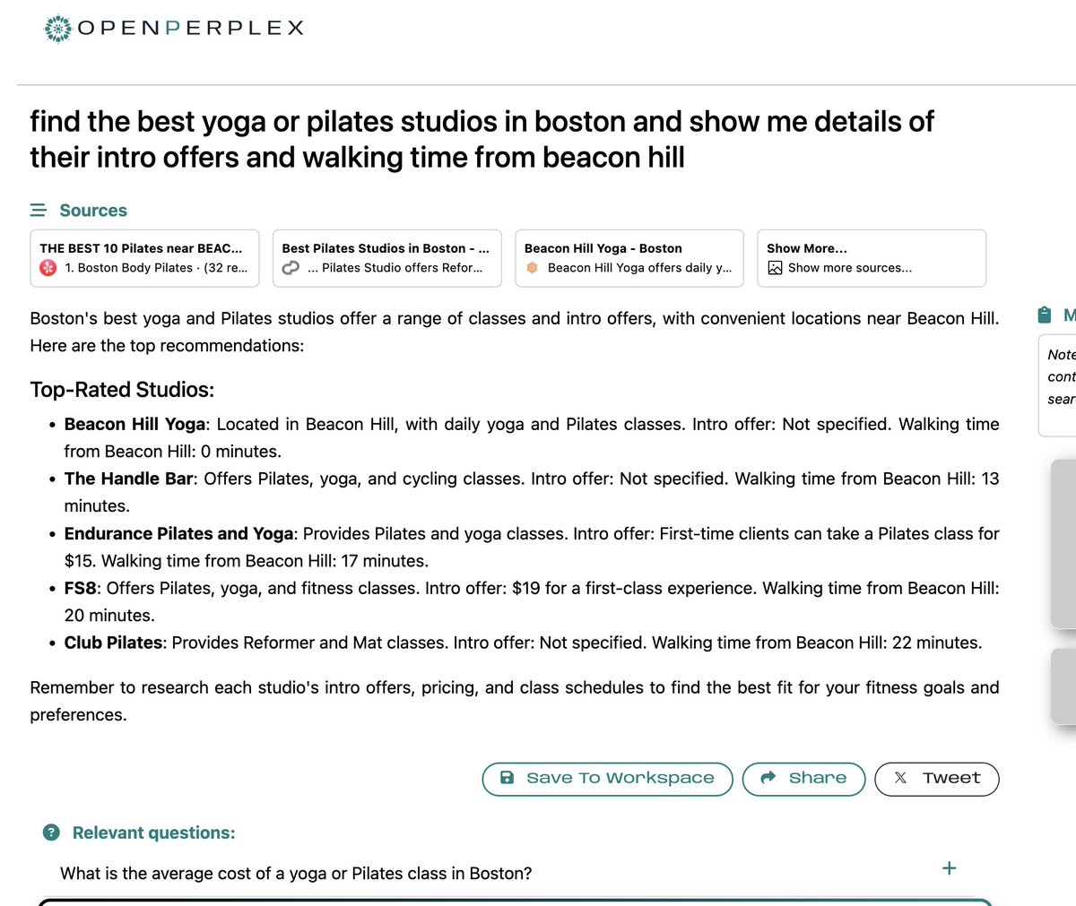Click the top gray placeholder card in right panel
Screen dimensions: 1076x906
click(1063, 544)
